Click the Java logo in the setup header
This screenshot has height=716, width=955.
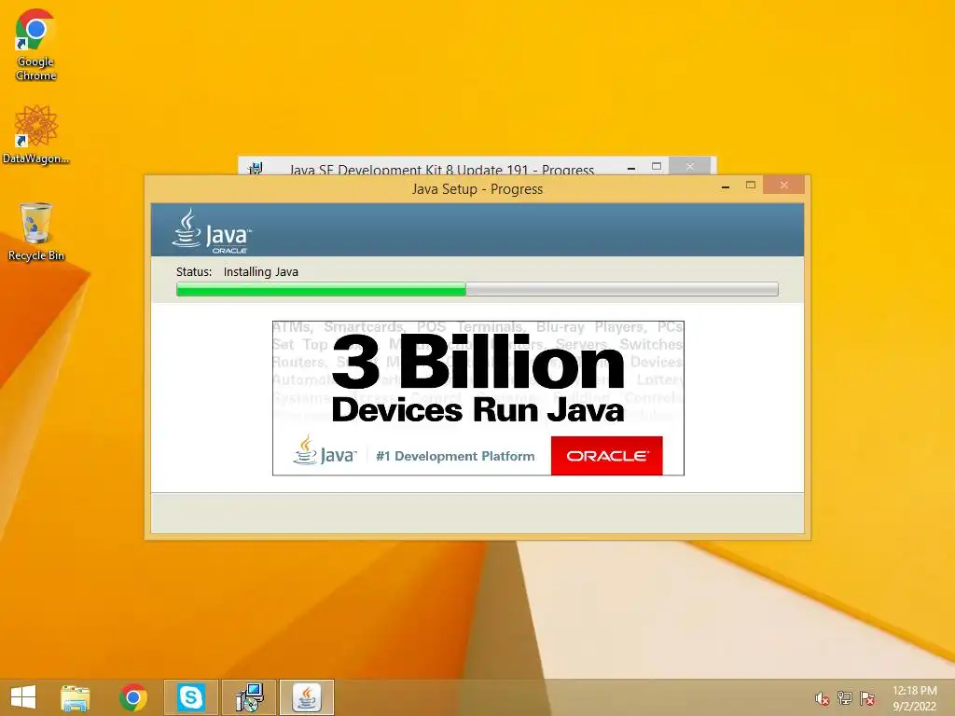tap(212, 231)
